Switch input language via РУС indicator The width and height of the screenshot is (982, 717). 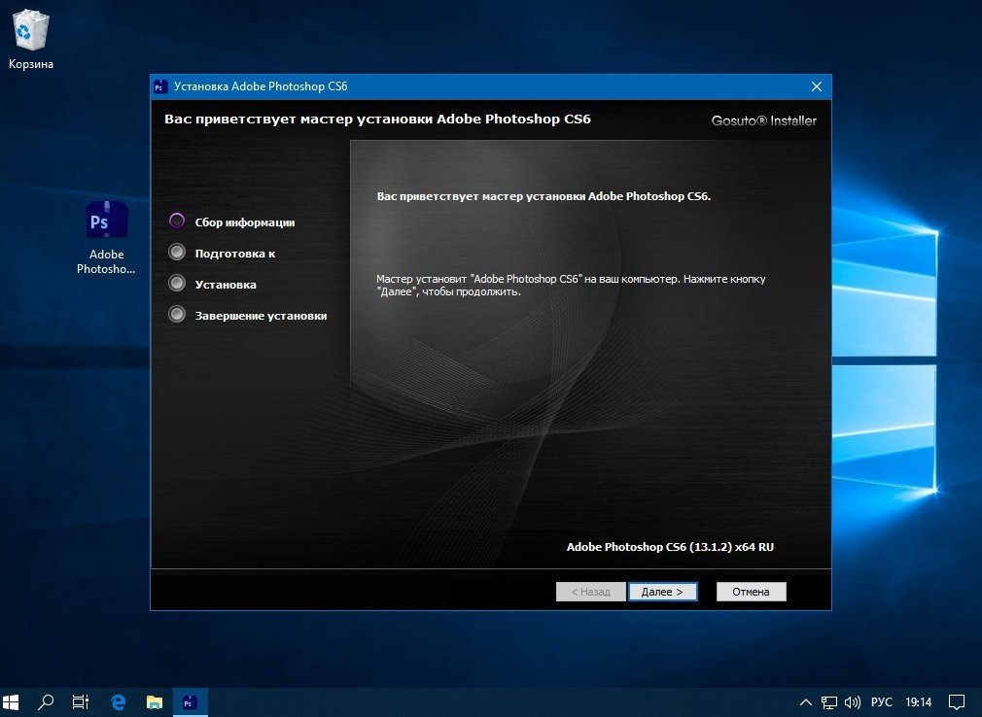point(881,702)
